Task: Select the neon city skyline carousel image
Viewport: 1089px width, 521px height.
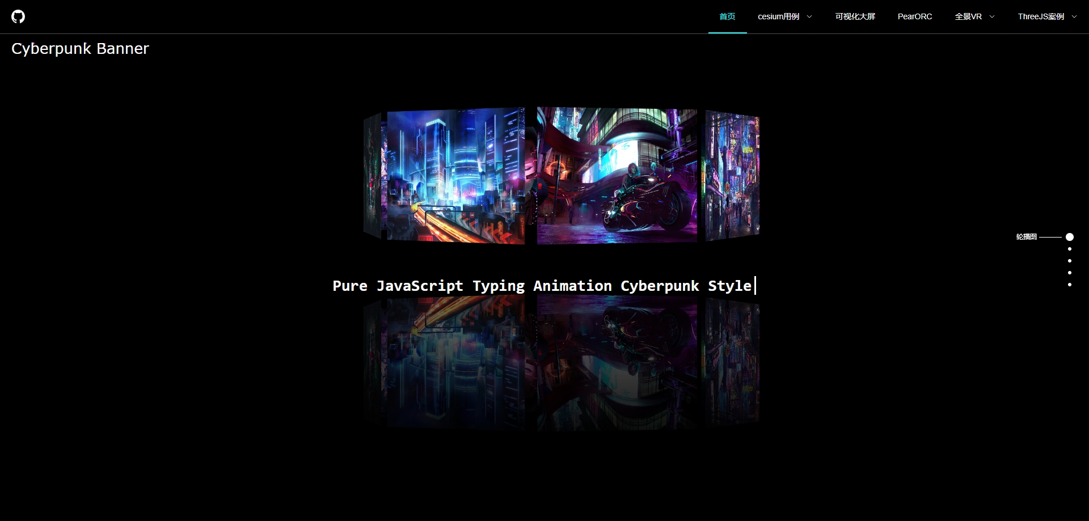Action: click(455, 176)
